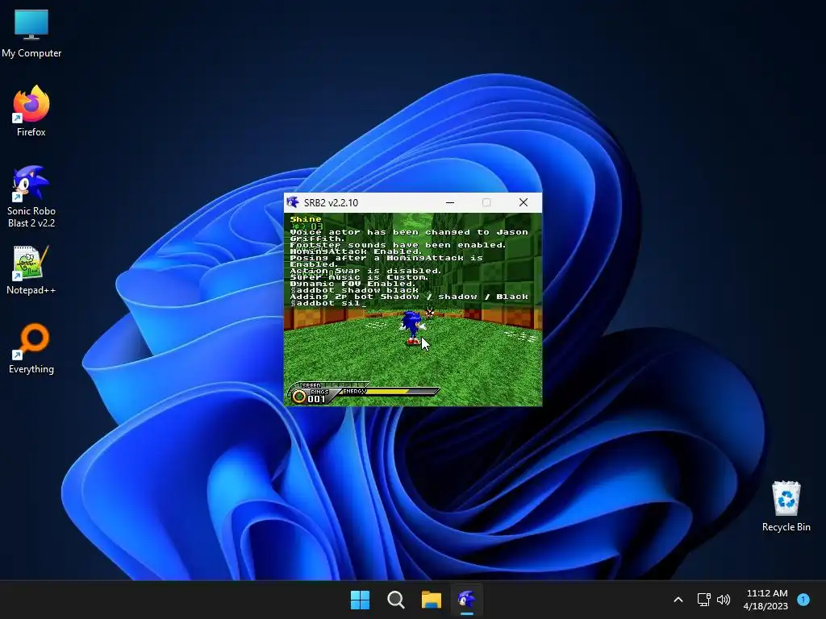Launch the Everything search shortcut
Viewport: 826px width, 619px height.
[x=31, y=349]
